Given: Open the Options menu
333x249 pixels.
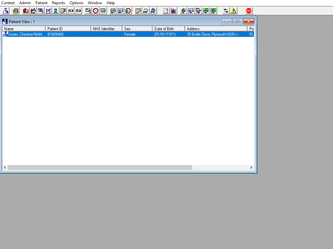Looking at the screenshot, I should pyautogui.click(x=76, y=3).
